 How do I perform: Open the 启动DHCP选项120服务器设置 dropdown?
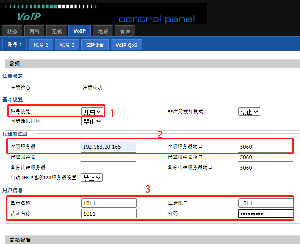(x=92, y=178)
